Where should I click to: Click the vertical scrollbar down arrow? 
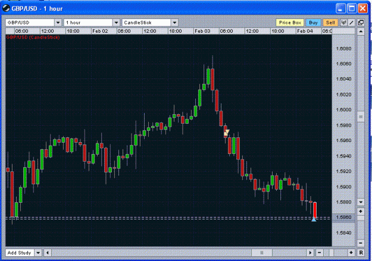pos(361,202)
